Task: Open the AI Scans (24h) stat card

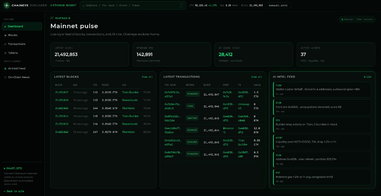Action: click(254, 54)
